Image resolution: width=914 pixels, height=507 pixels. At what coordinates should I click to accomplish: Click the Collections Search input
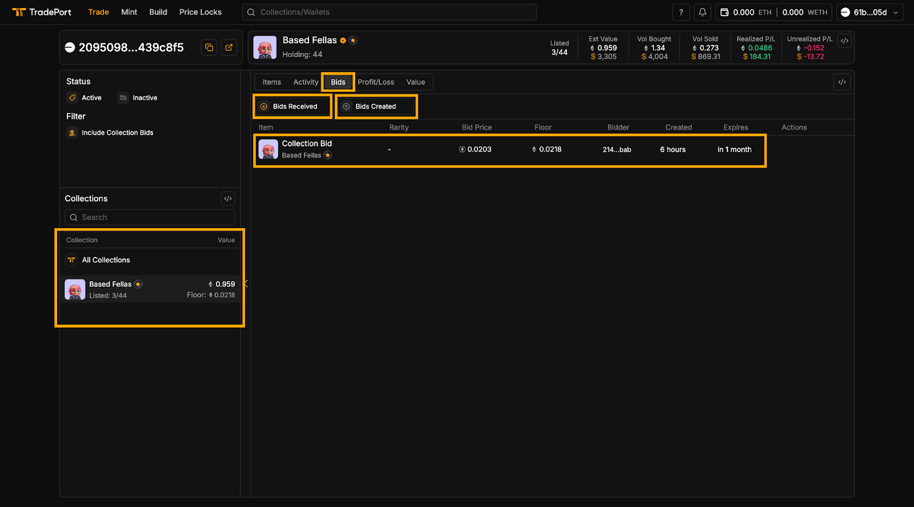click(x=150, y=217)
